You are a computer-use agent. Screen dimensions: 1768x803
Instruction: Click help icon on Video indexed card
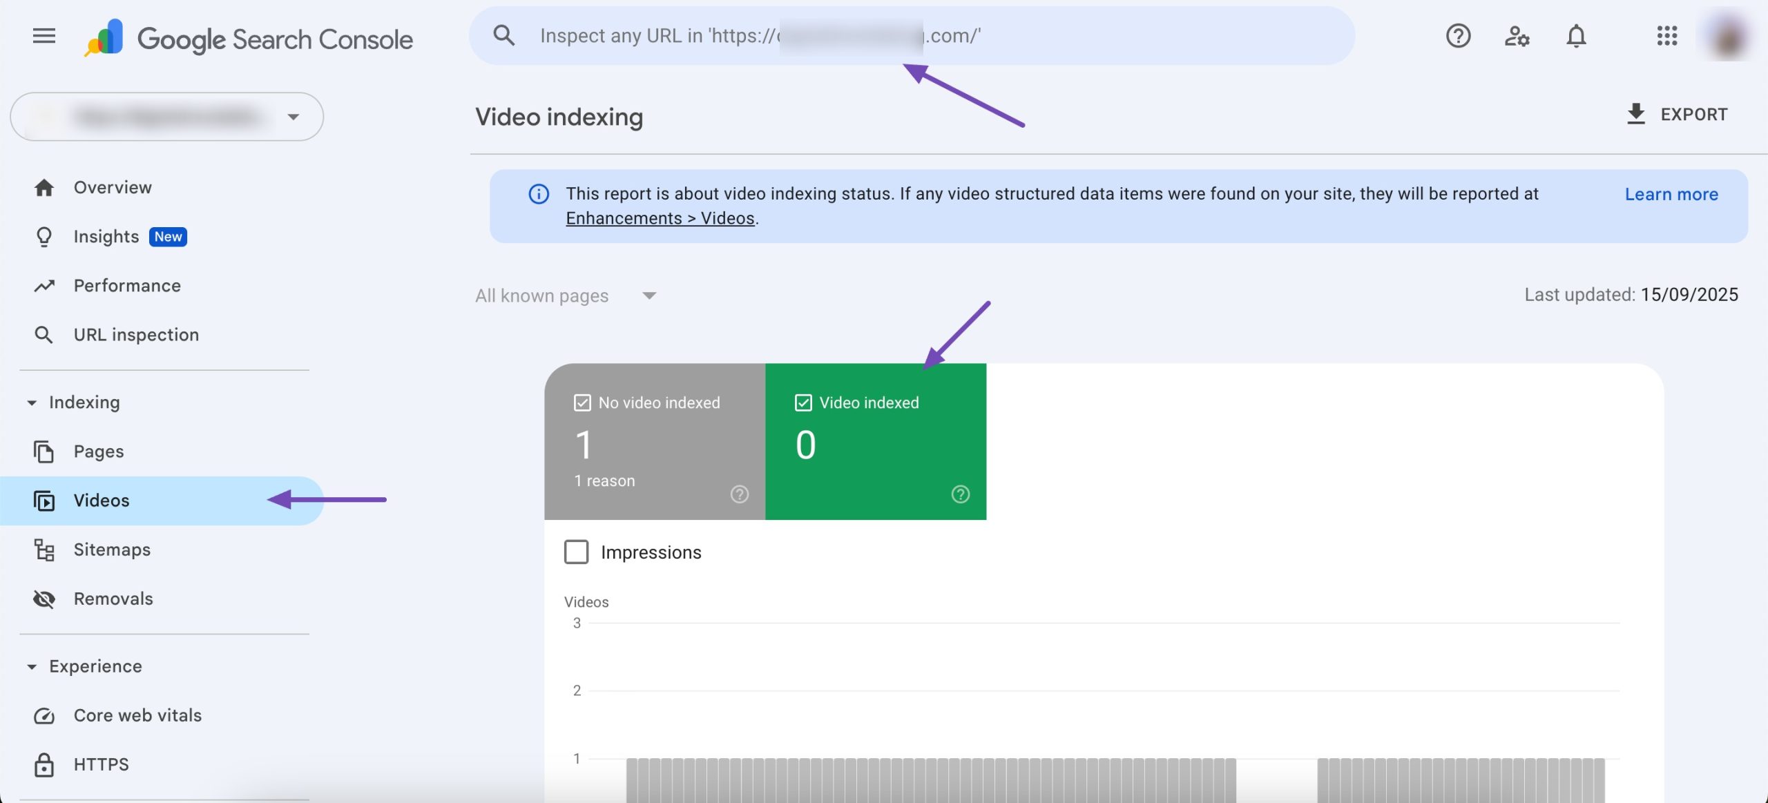(x=960, y=494)
